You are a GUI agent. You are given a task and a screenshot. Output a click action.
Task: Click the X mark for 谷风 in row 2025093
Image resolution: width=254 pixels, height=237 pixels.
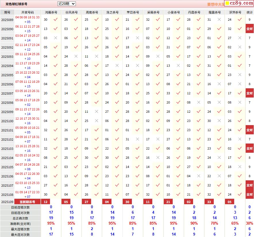pyautogui.click(x=76, y=56)
